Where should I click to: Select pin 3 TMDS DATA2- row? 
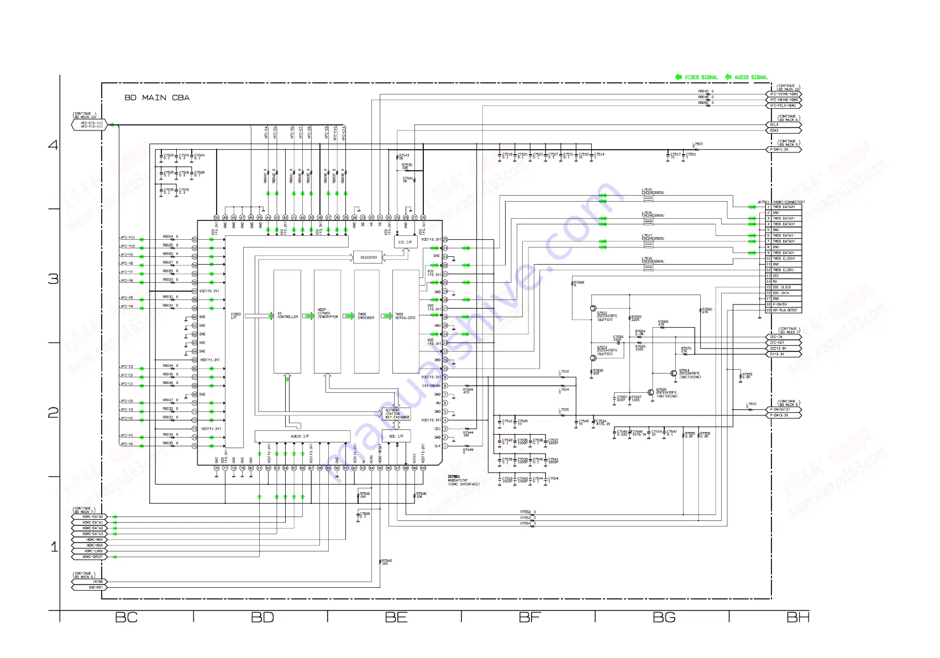(x=784, y=218)
